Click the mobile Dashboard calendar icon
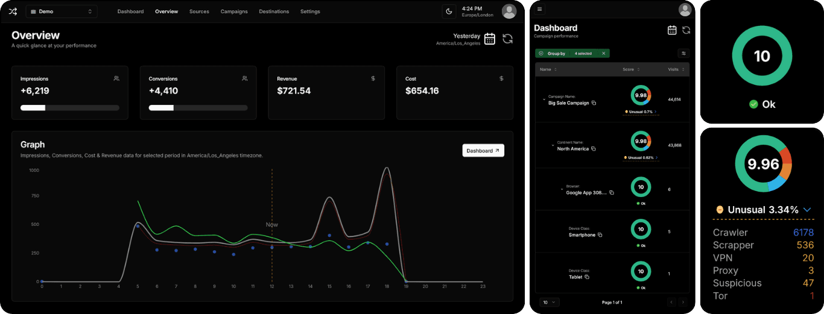The height and width of the screenshot is (314, 824). [x=672, y=30]
